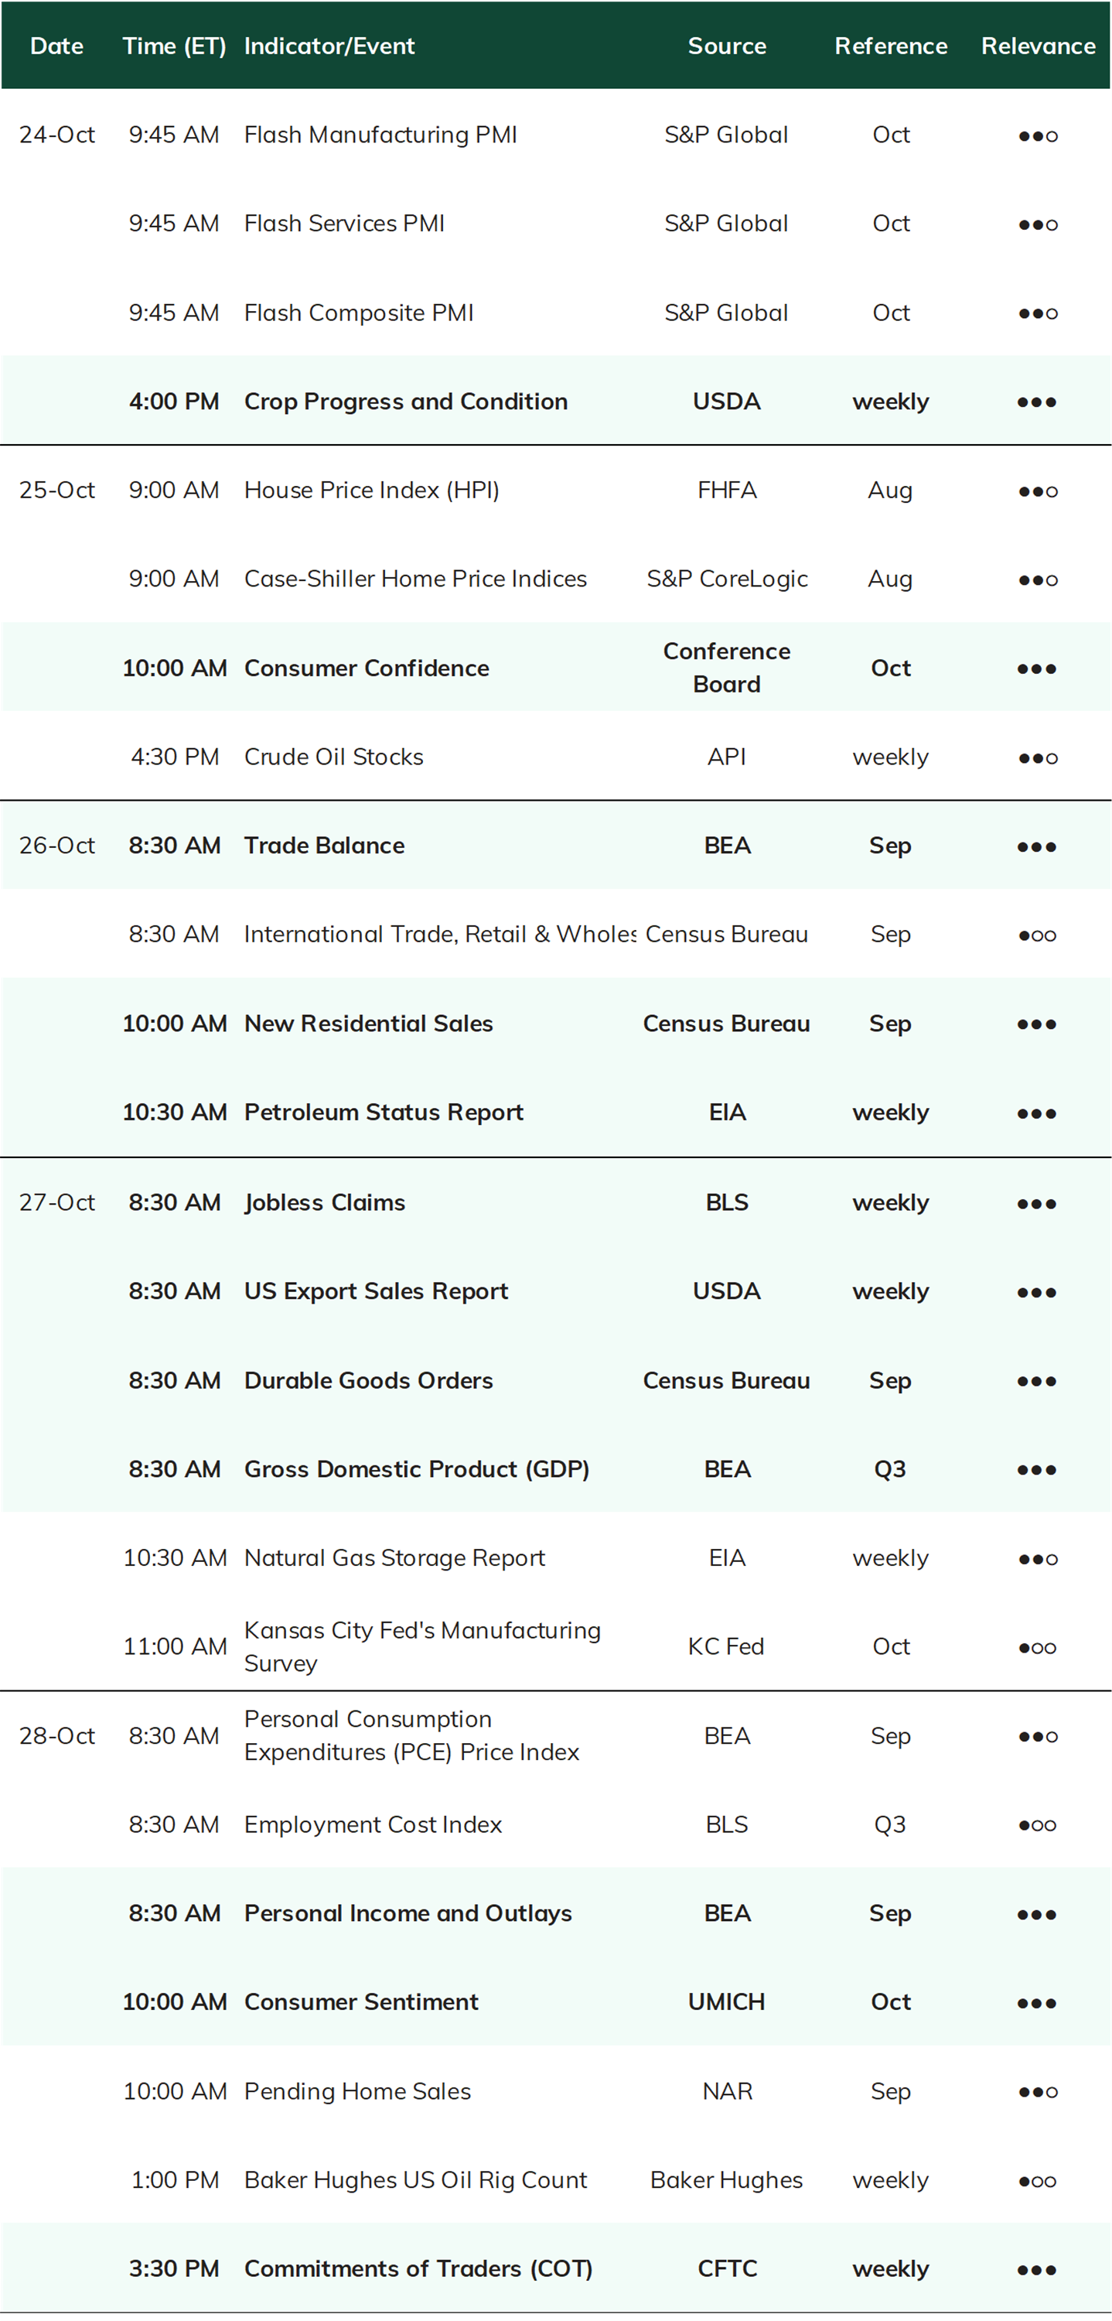Open the Durable Goods Orders entry
Image resolution: width=1112 pixels, height=2321 pixels.
coord(368,1380)
